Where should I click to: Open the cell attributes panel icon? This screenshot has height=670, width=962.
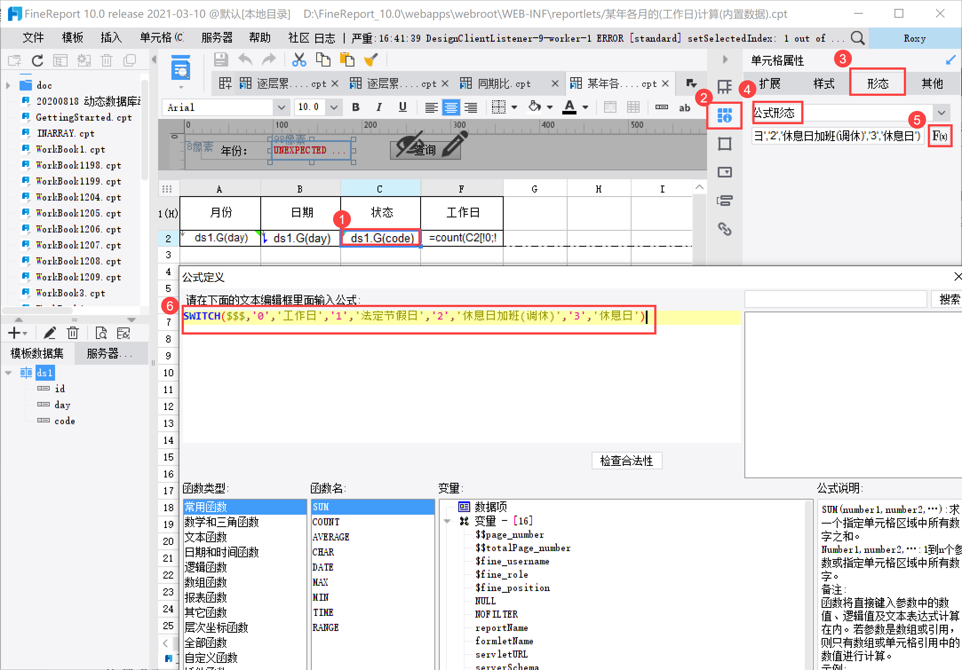[x=724, y=116]
